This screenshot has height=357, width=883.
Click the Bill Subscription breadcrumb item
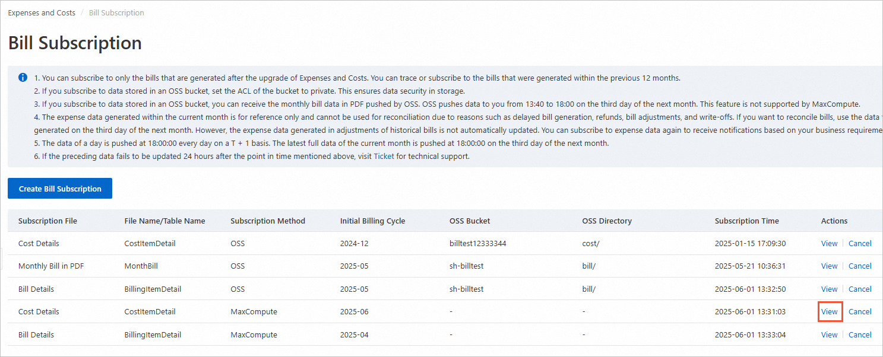(116, 12)
